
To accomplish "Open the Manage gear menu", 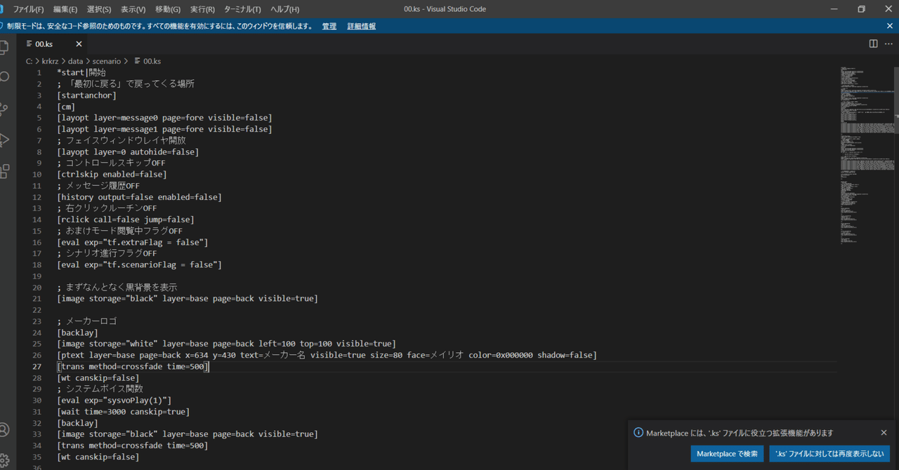I will coord(4,460).
